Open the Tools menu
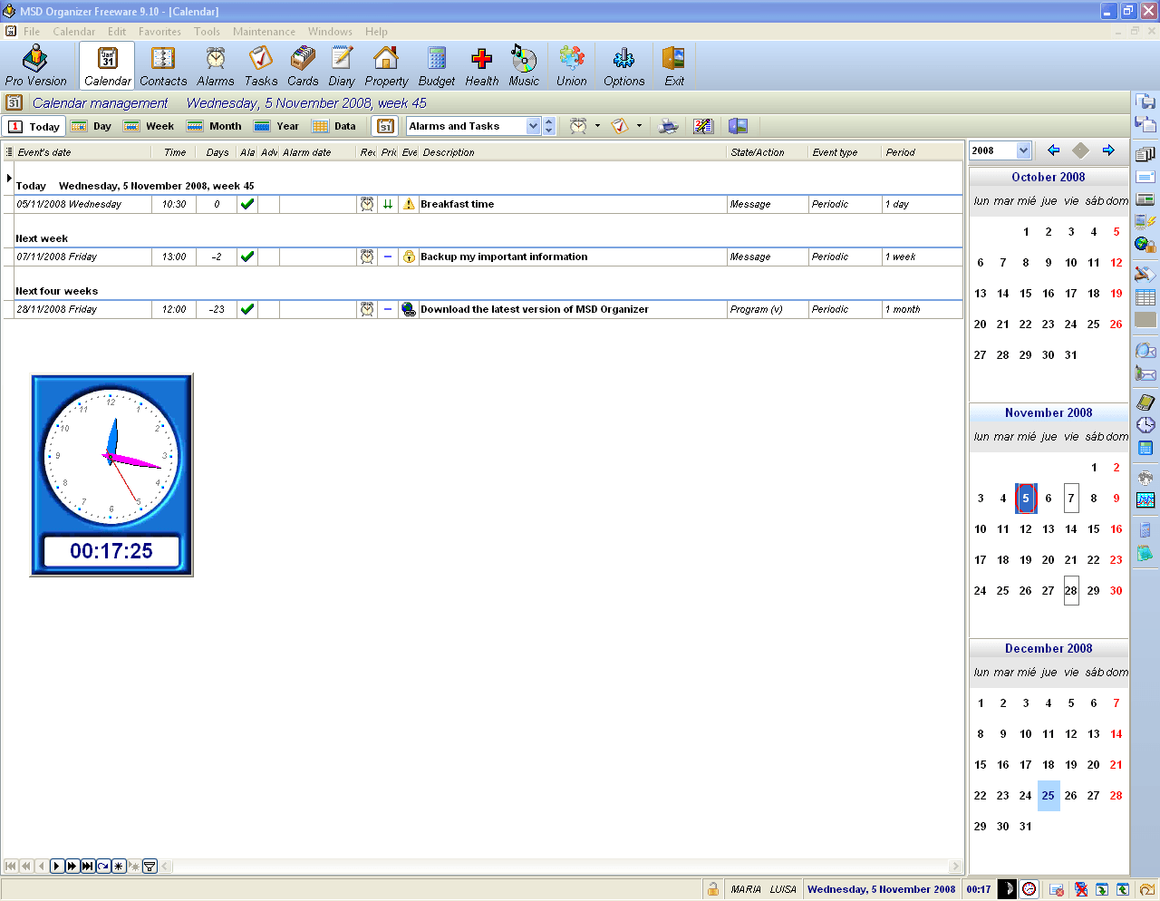Viewport: 1160px width, 901px height. pyautogui.click(x=207, y=31)
